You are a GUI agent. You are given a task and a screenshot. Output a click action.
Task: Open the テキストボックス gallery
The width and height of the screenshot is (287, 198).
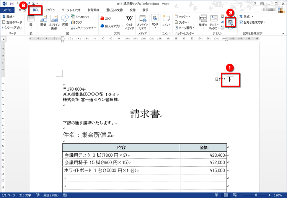(214, 23)
